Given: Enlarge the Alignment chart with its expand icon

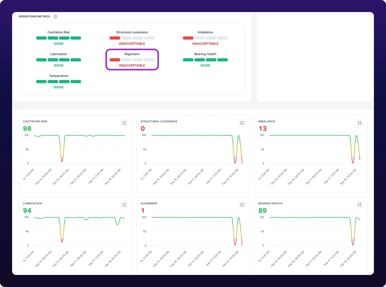Looking at the screenshot, I should point(242,205).
